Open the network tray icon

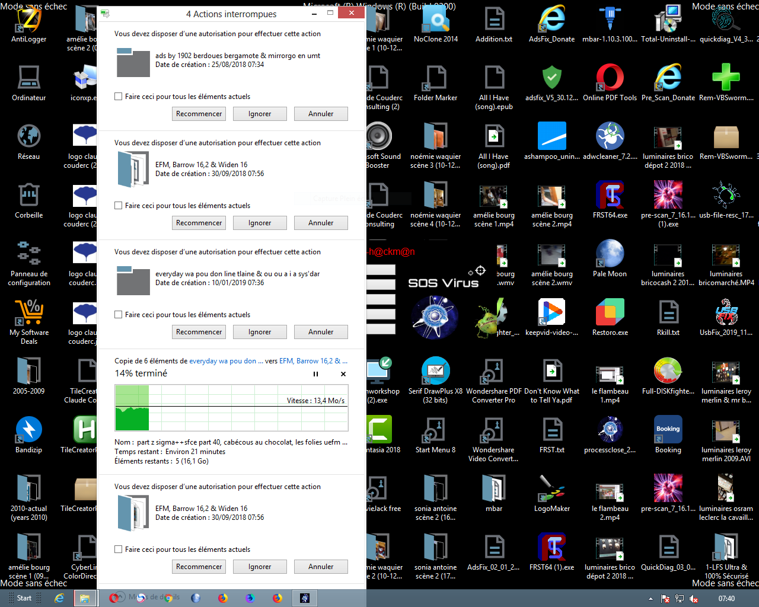point(680,599)
